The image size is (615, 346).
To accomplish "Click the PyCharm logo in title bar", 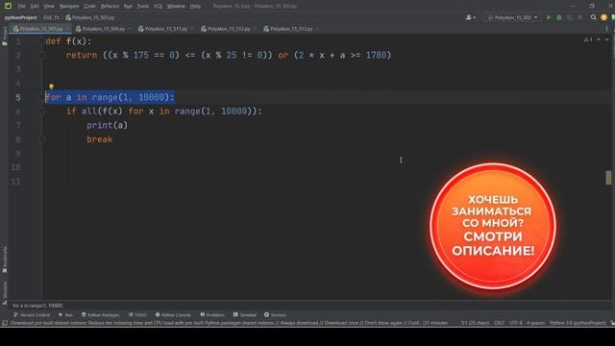I will [8, 6].
